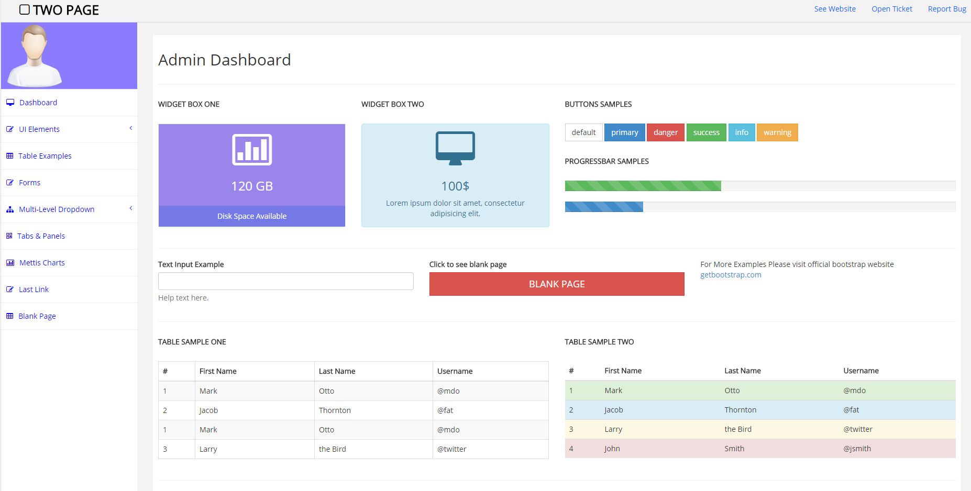Click the edit icon next to UI Elements

(10, 129)
